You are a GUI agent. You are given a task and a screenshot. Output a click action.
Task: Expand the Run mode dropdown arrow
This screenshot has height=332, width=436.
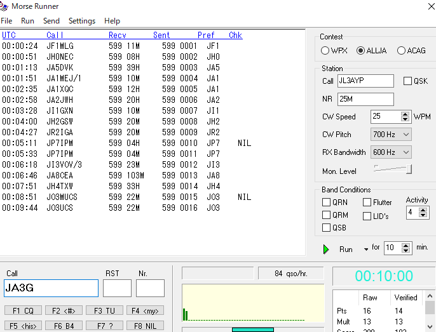(x=366, y=249)
